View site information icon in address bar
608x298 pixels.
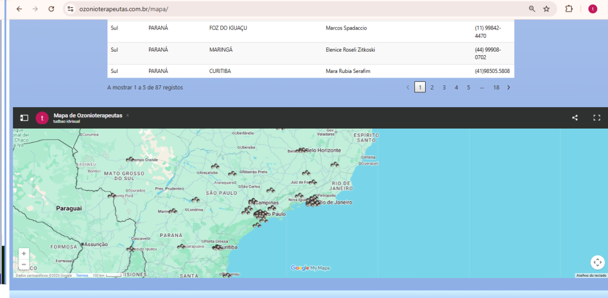click(x=70, y=9)
